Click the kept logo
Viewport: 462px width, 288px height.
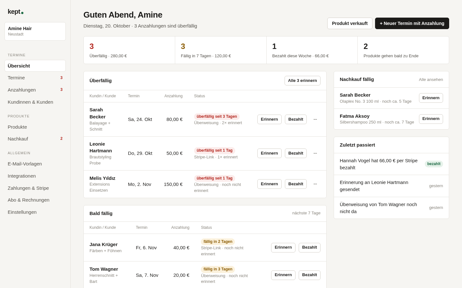[x=15, y=12]
